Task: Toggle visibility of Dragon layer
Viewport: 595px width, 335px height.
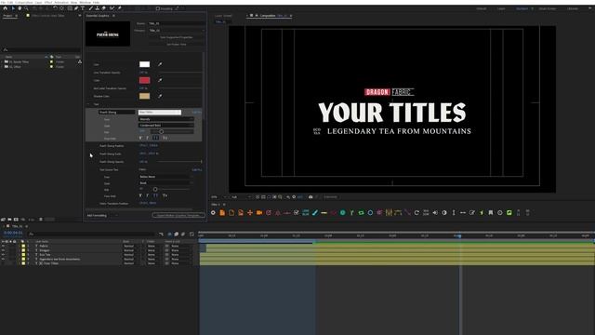Action: 3,250
